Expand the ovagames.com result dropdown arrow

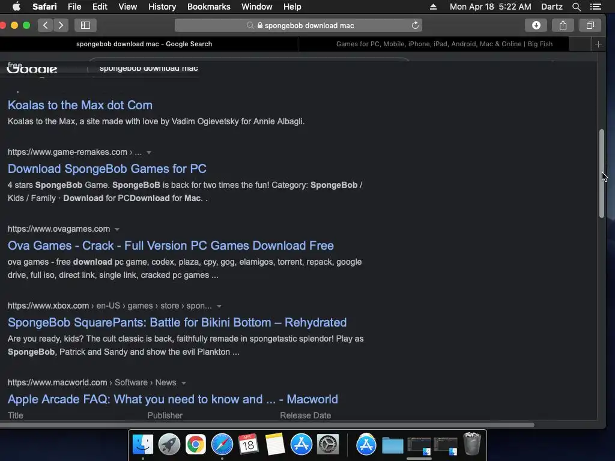pyautogui.click(x=117, y=229)
